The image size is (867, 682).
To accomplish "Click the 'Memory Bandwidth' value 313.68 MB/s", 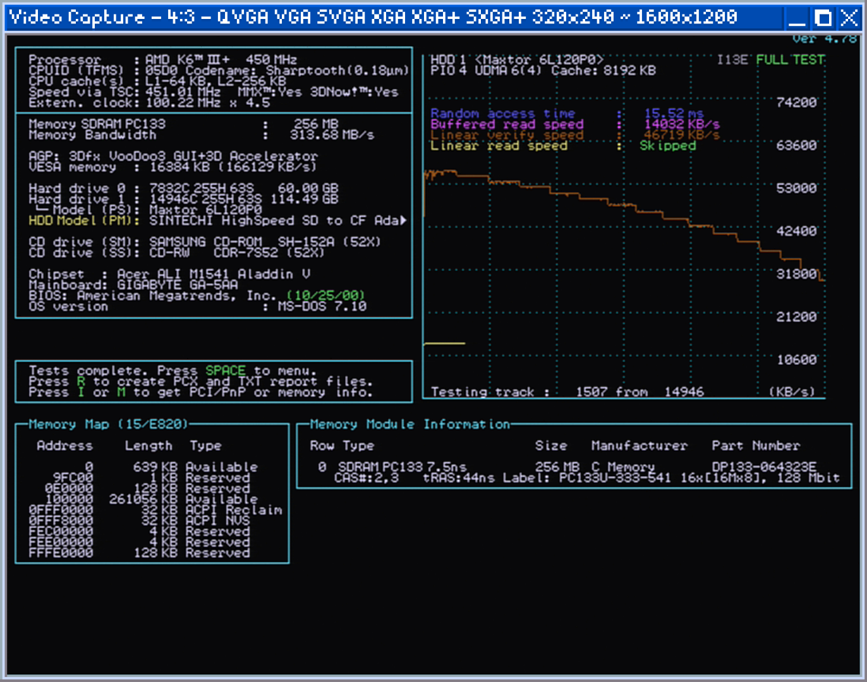I will tap(332, 135).
